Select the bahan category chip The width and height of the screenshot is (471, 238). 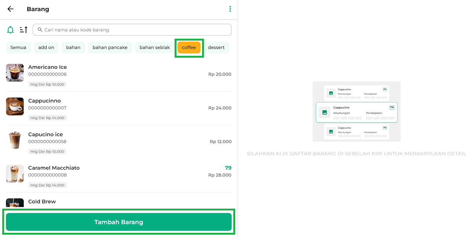73,48
